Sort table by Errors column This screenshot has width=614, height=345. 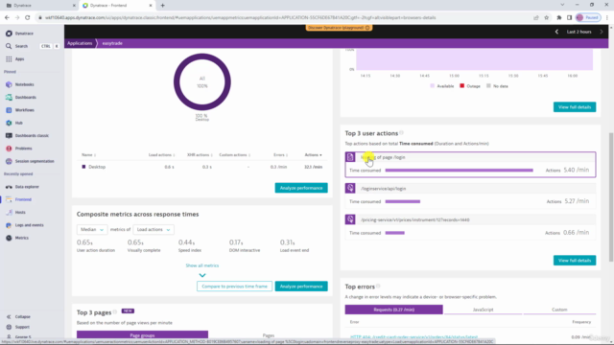(280, 155)
